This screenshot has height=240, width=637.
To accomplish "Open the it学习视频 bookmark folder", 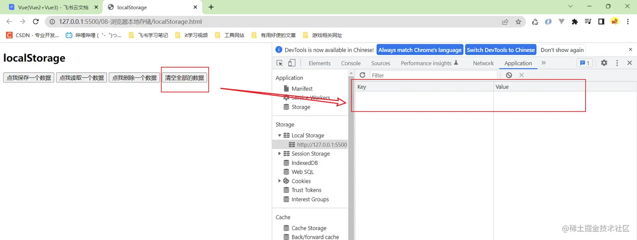I will pos(191,35).
